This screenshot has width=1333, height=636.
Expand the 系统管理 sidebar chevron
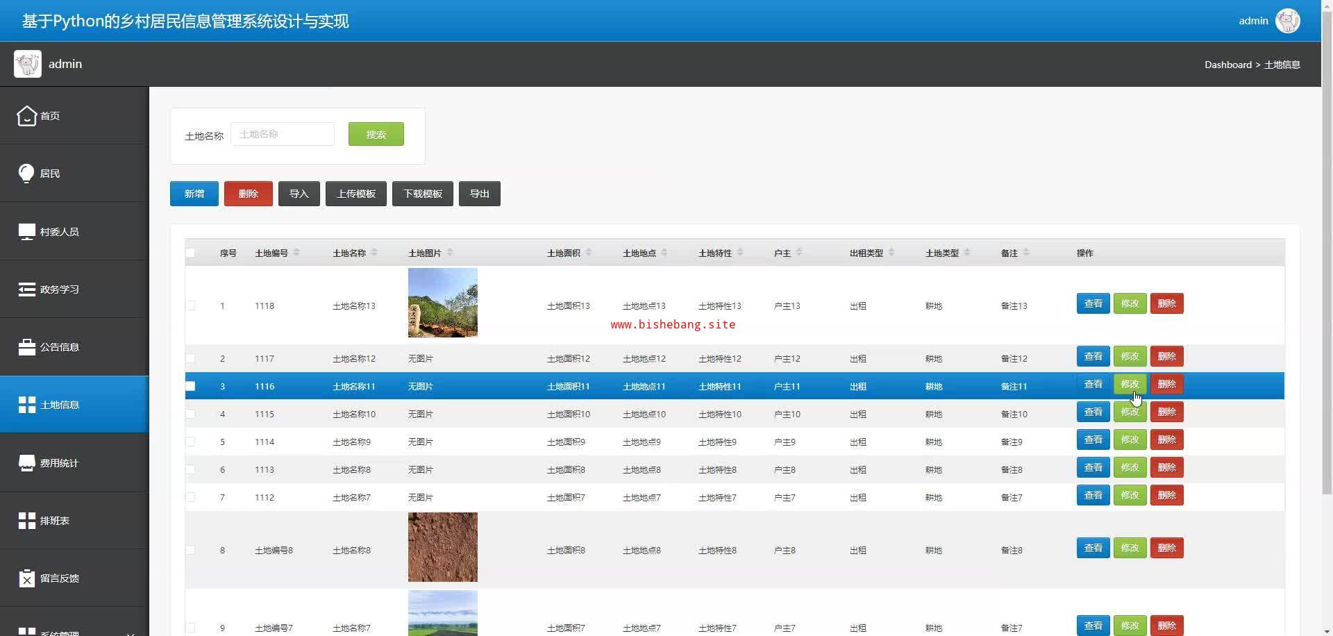tap(130, 633)
